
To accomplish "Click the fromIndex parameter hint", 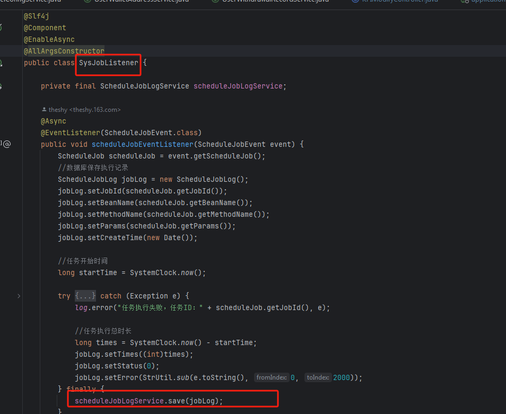I will click(272, 377).
